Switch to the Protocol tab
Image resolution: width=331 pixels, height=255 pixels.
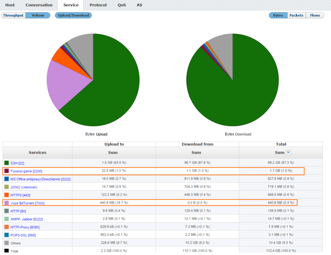(98, 5)
